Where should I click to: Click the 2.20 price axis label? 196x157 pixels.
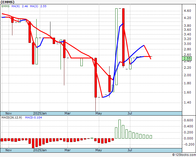187,68
